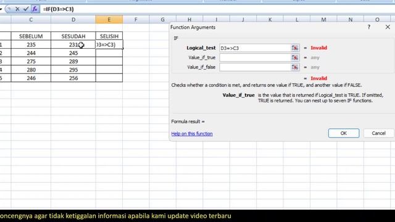The width and height of the screenshot is (395, 222).
Task: Select the cell containing 244
Action: pos(31,53)
